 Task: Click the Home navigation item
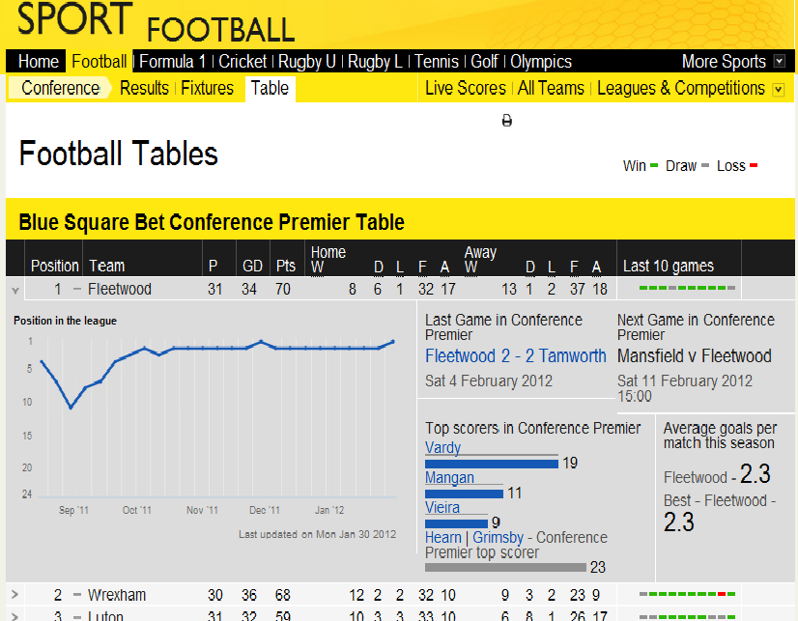coord(39,62)
